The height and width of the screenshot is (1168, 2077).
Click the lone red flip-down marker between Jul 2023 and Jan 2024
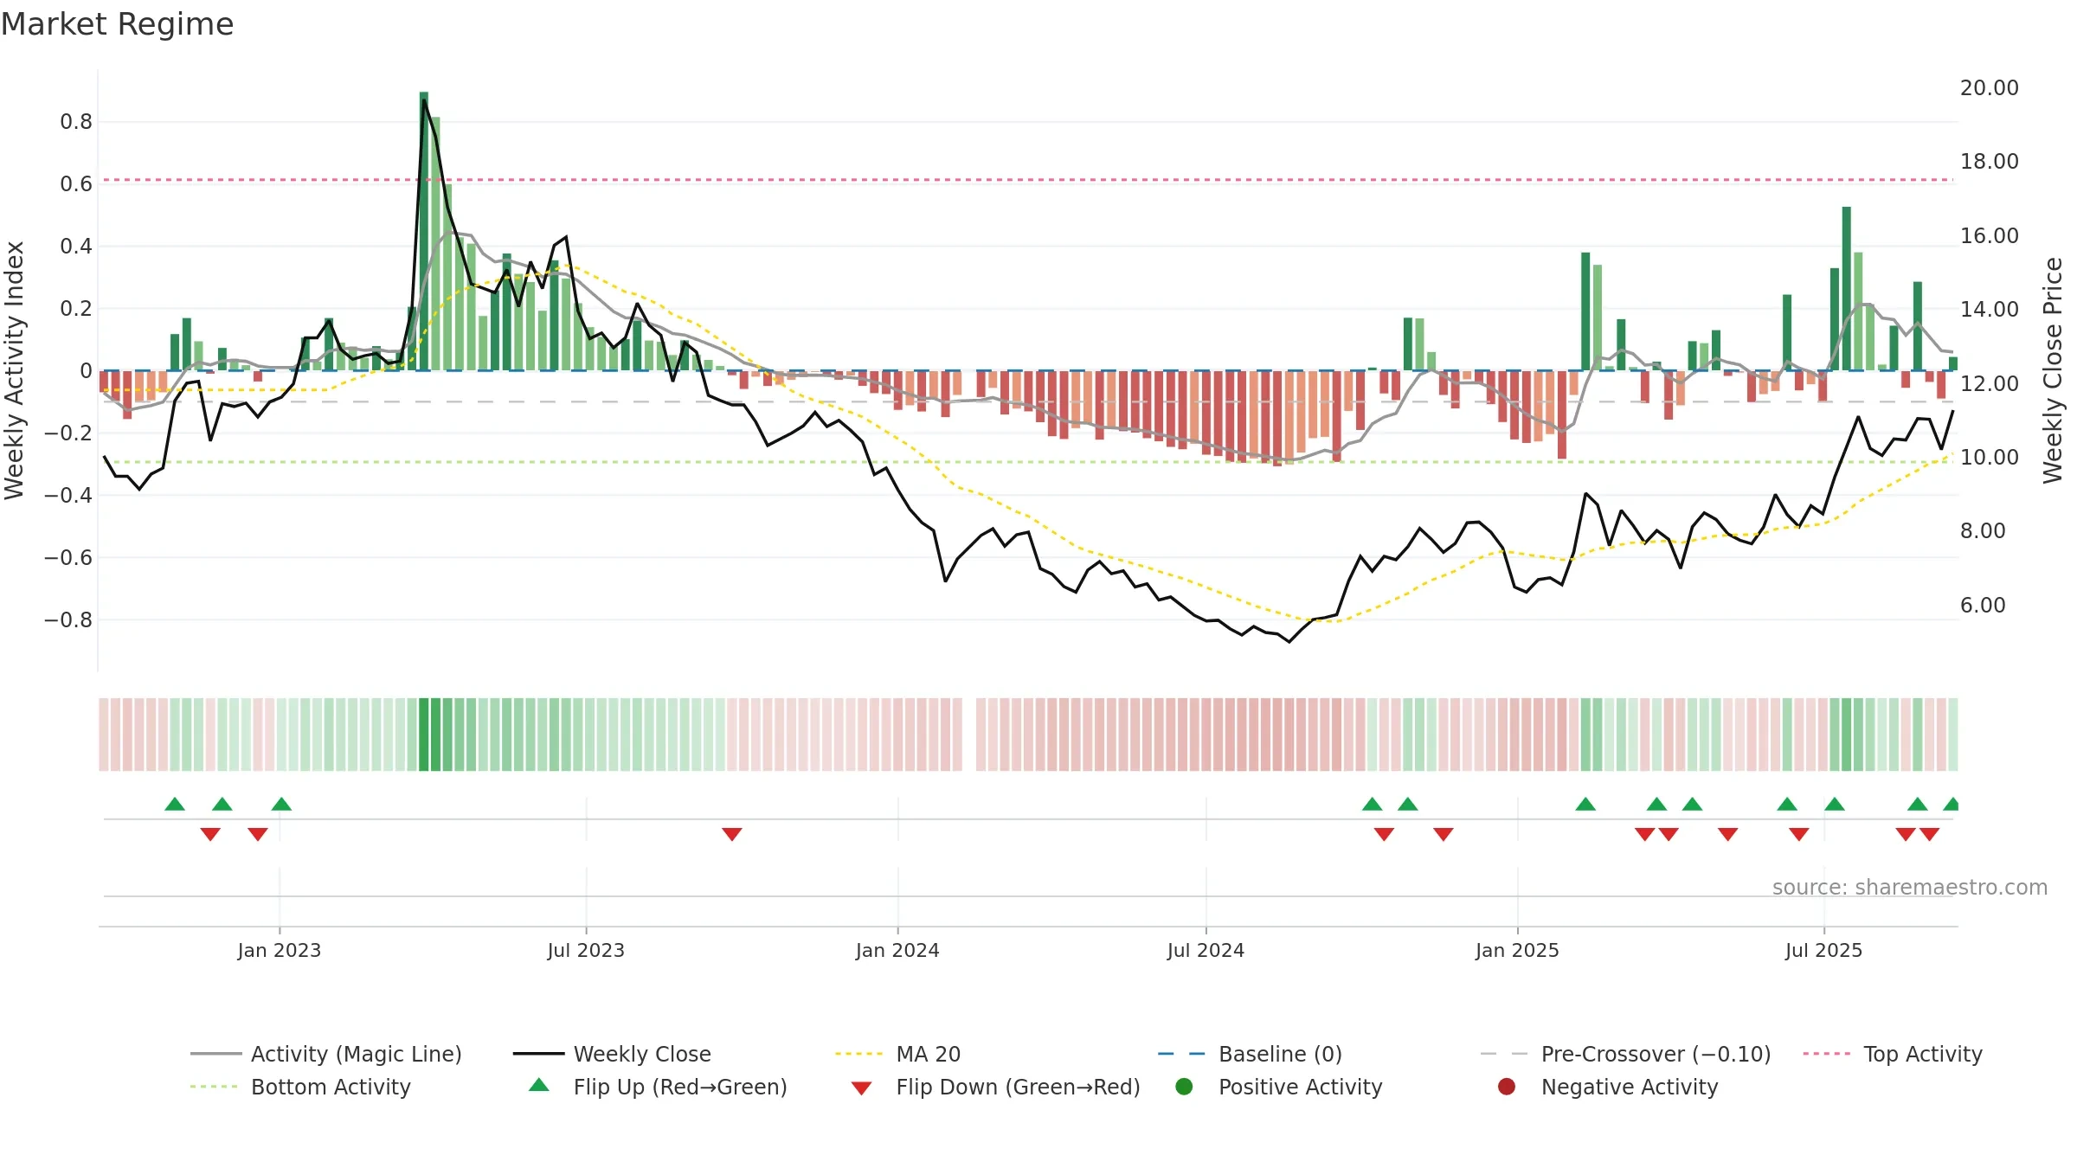pyautogui.click(x=732, y=834)
